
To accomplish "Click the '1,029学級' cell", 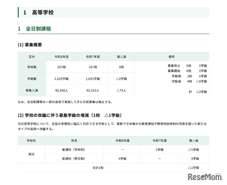I will click(x=62, y=79).
